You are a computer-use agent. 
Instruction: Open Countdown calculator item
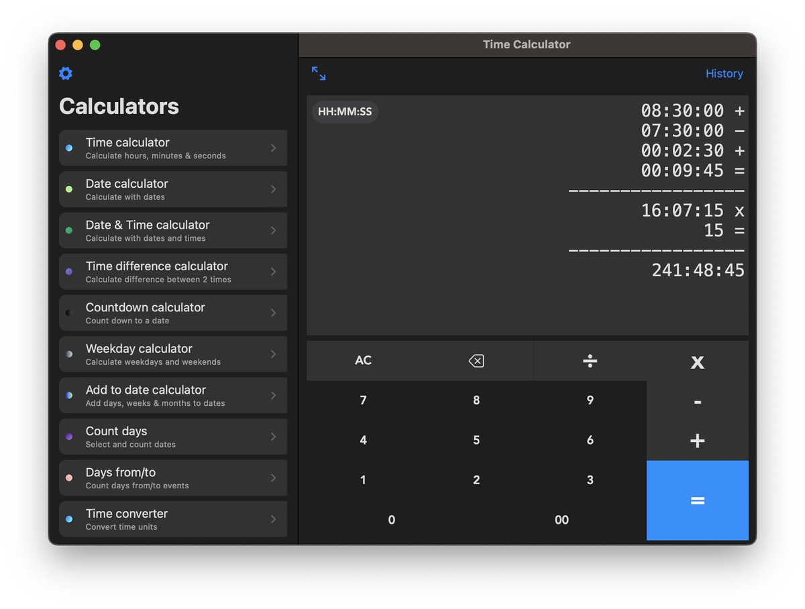click(x=173, y=313)
